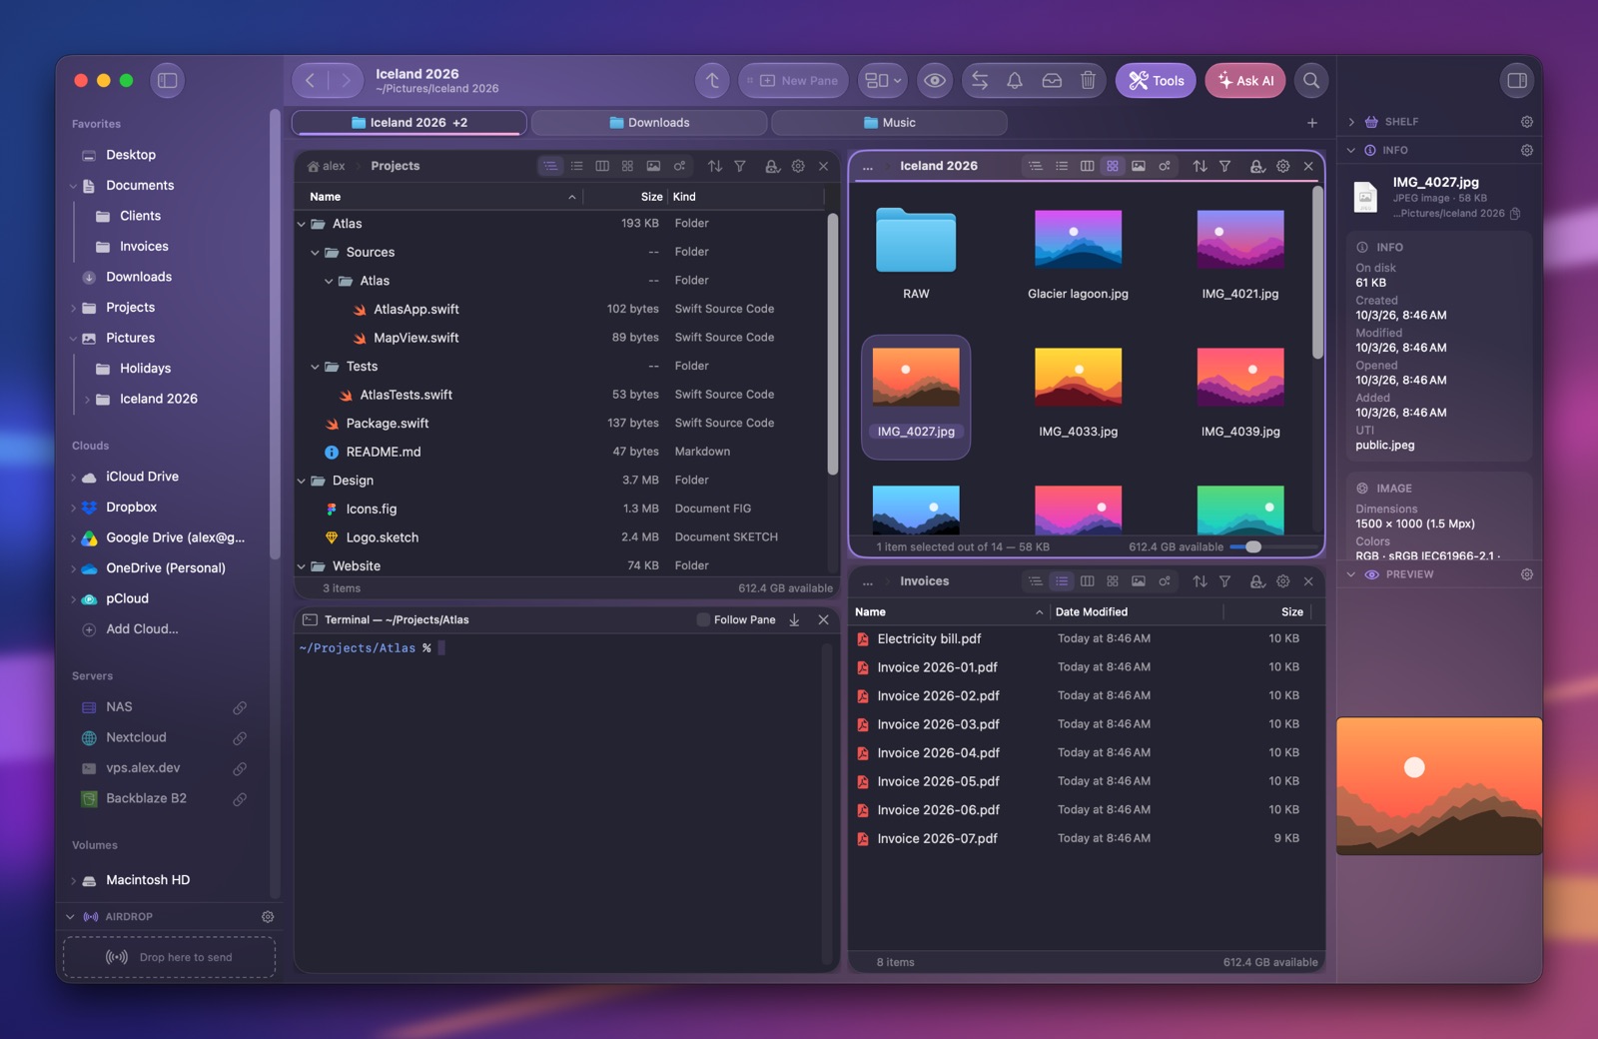Toggle the eye visibility button in toolbar
1598x1039 pixels.
coord(935,81)
